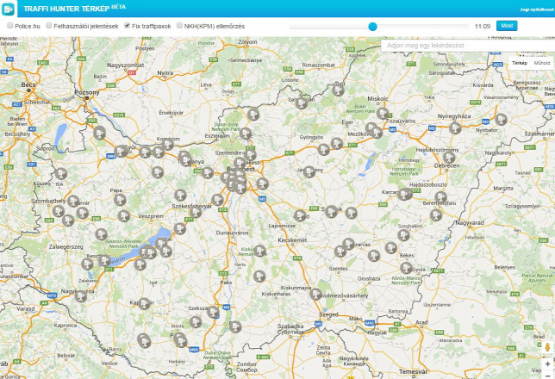Screen dimensions: 555x379
Task: Click the Dunaújváros city label
Action: tap(232, 233)
